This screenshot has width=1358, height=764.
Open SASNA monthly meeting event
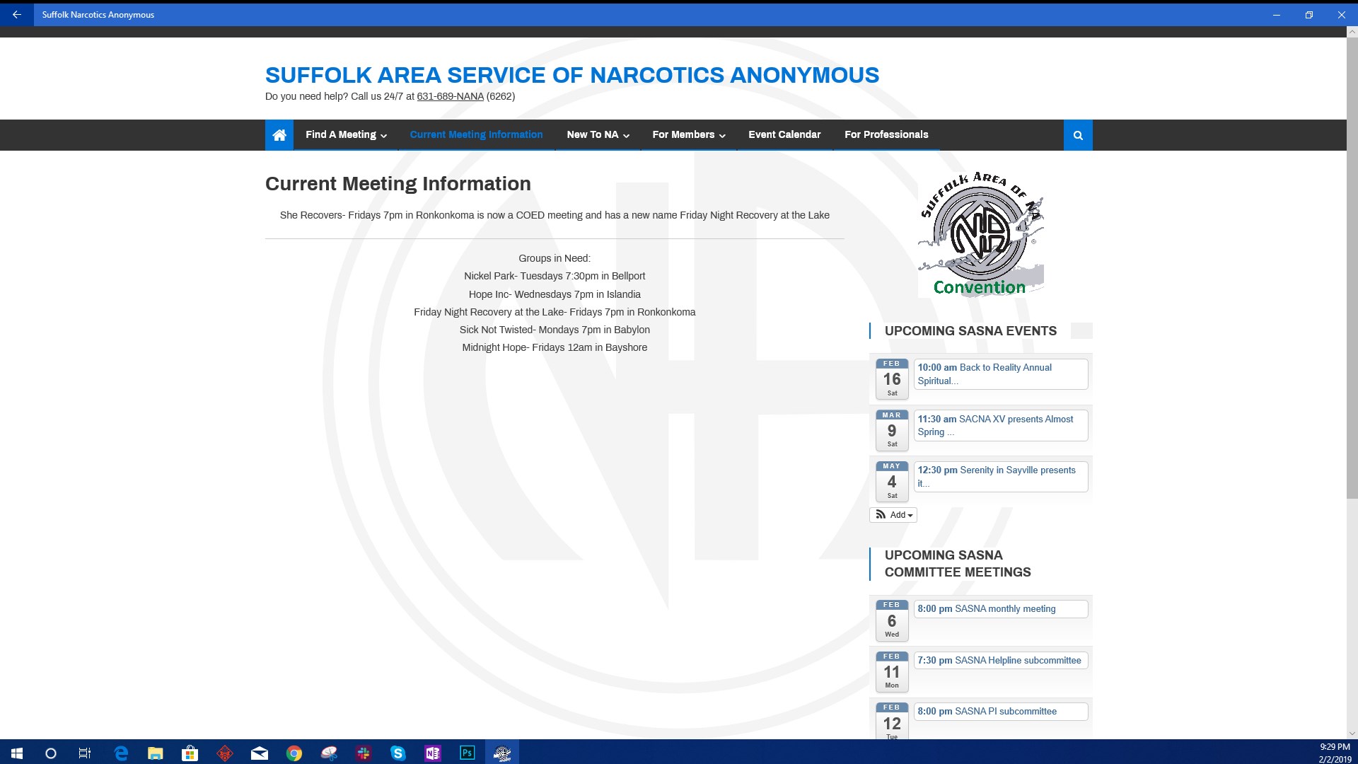[x=1001, y=609]
